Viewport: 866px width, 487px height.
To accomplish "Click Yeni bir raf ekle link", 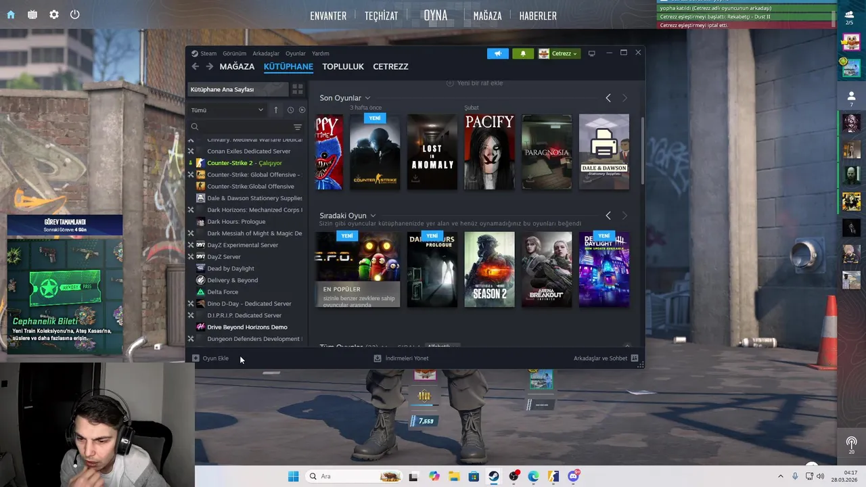I will [x=474, y=83].
